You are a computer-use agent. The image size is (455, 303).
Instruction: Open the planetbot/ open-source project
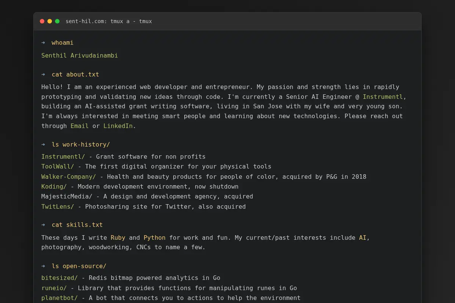60,298
